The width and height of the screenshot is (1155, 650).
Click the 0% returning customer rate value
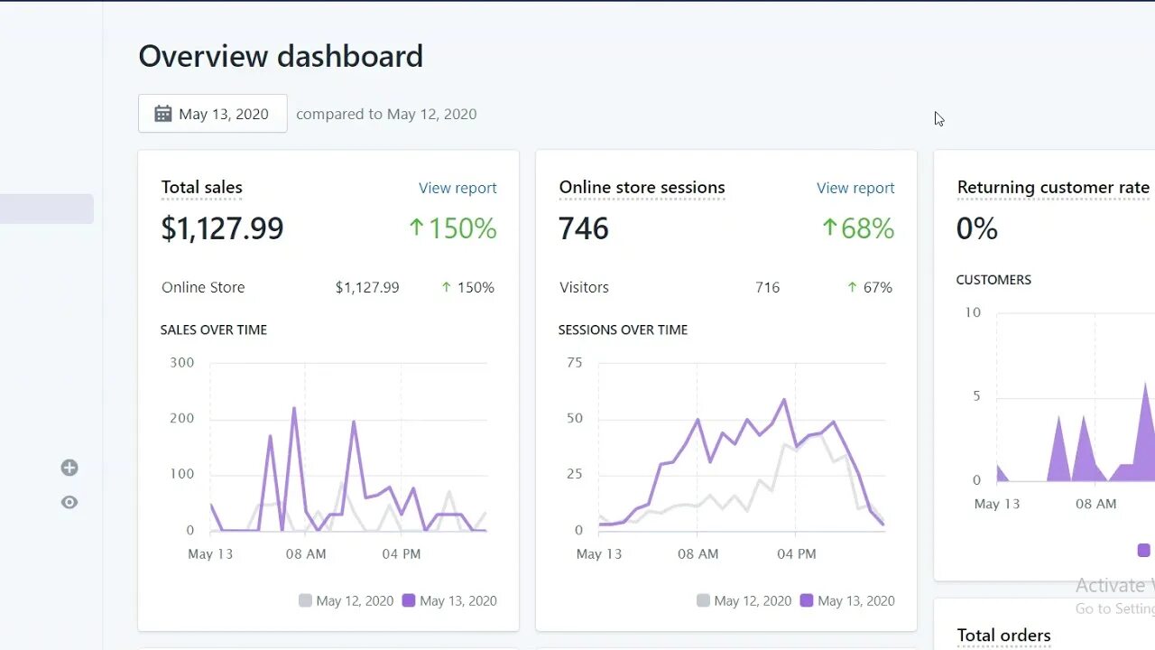pos(977,228)
